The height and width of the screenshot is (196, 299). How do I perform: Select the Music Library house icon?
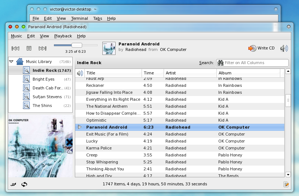tap(20, 62)
